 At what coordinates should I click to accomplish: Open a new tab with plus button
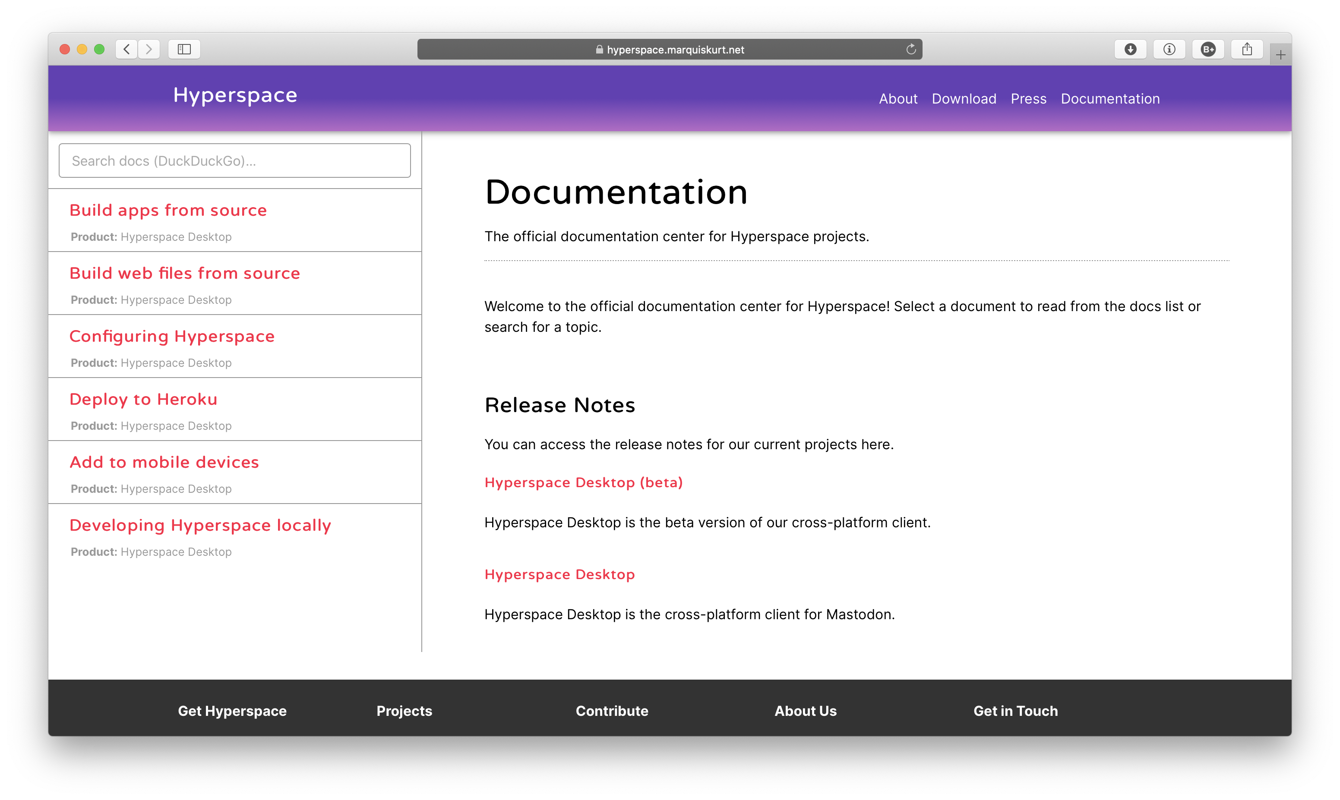[1280, 54]
